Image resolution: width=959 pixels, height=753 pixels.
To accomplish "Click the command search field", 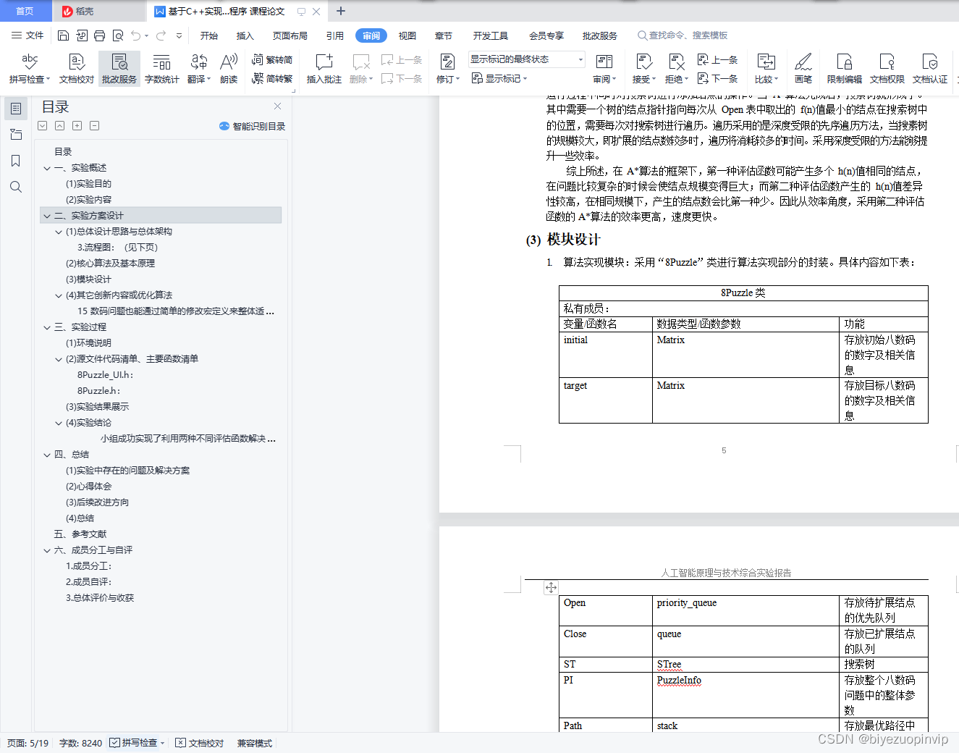I will 683,35.
